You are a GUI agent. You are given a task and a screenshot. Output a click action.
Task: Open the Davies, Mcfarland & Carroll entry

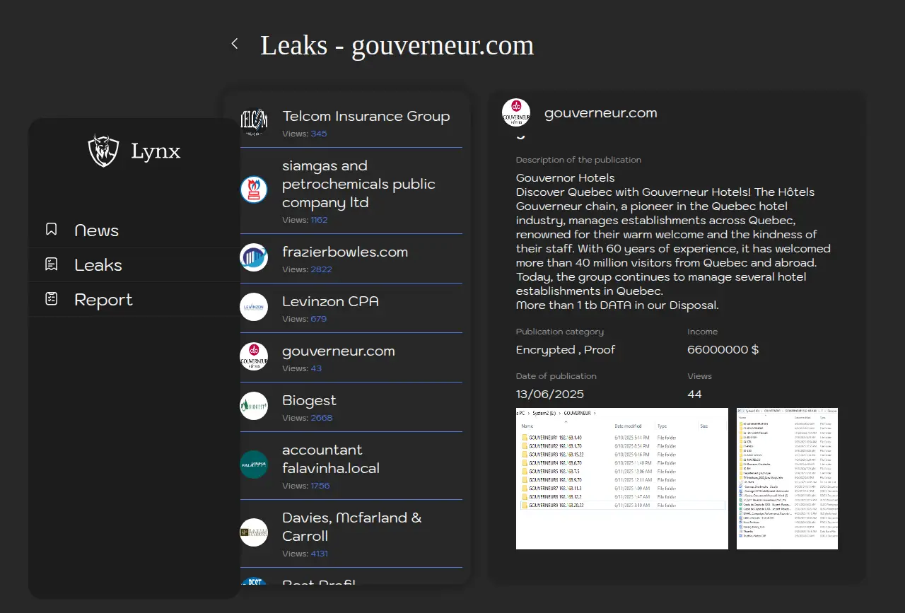pos(351,527)
